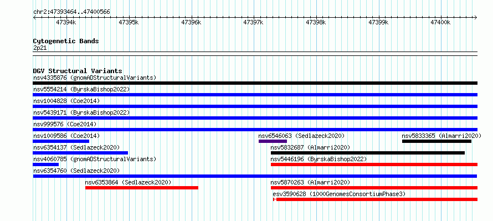Click the red nsv6353864 variant bar
The height and width of the screenshot is (221, 493).
142,188
